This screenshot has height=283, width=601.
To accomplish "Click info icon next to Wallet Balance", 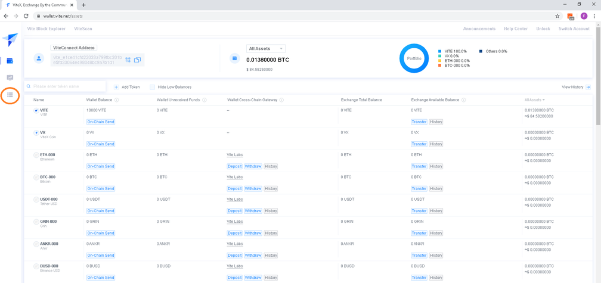I will pos(116,100).
